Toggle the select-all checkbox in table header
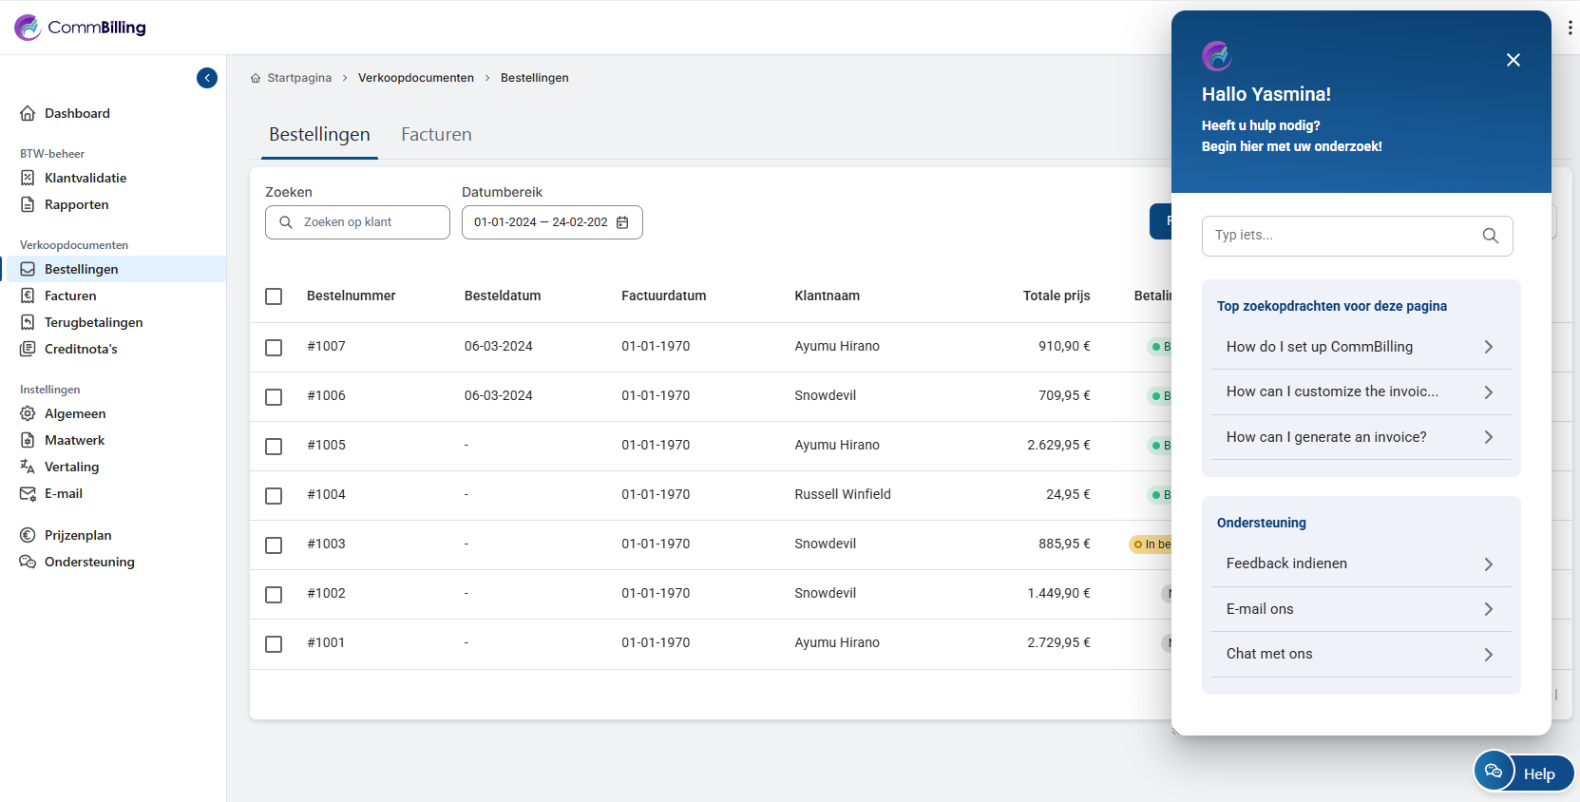 274,296
